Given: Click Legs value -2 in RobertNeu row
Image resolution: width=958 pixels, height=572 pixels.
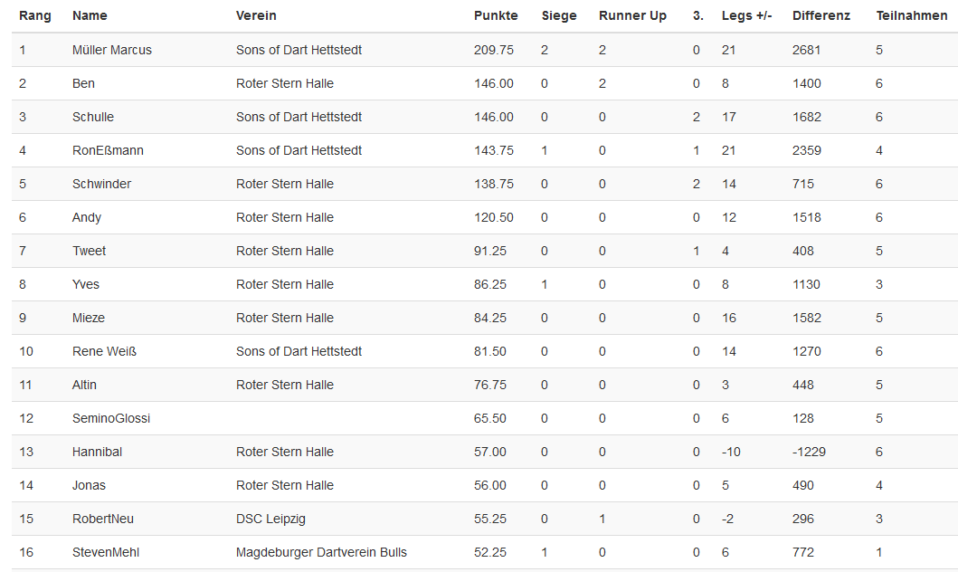Looking at the screenshot, I should point(727,520).
